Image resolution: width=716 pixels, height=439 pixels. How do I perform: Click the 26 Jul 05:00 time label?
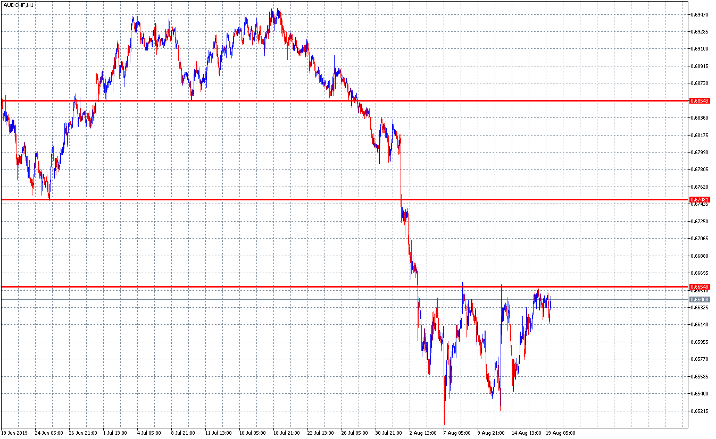(355, 433)
